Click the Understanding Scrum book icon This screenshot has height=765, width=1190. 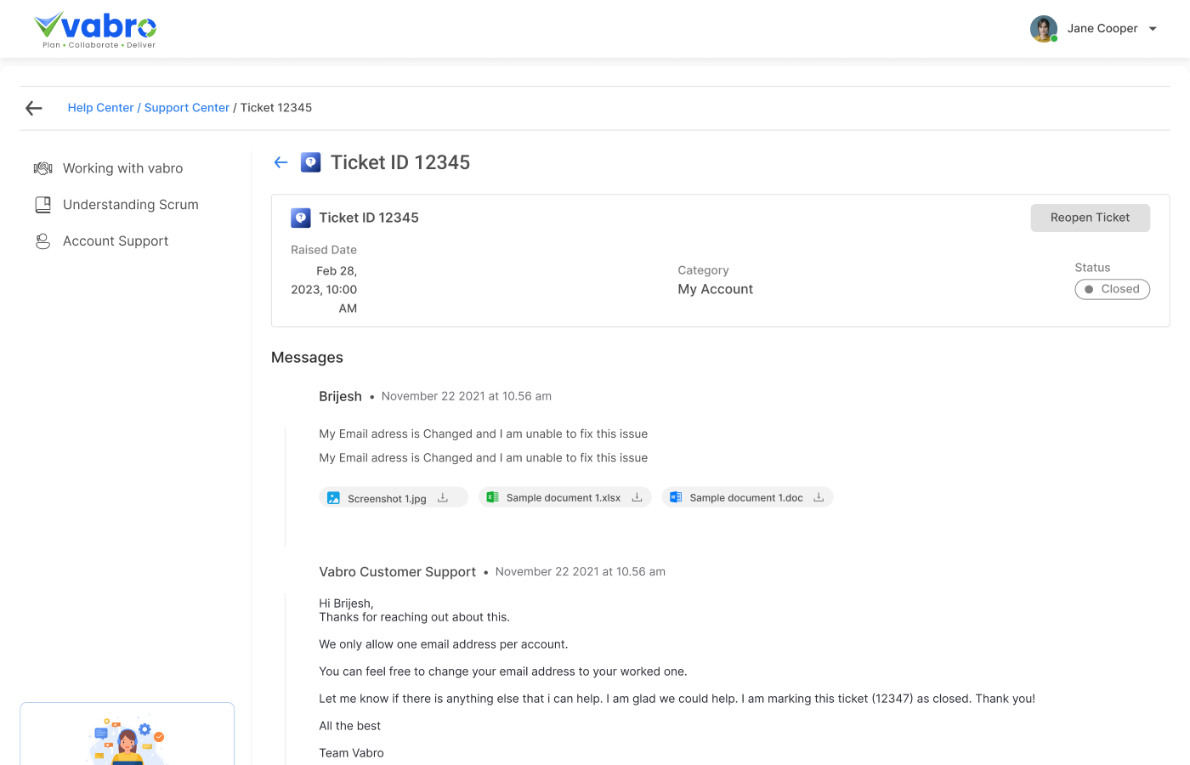coord(42,204)
